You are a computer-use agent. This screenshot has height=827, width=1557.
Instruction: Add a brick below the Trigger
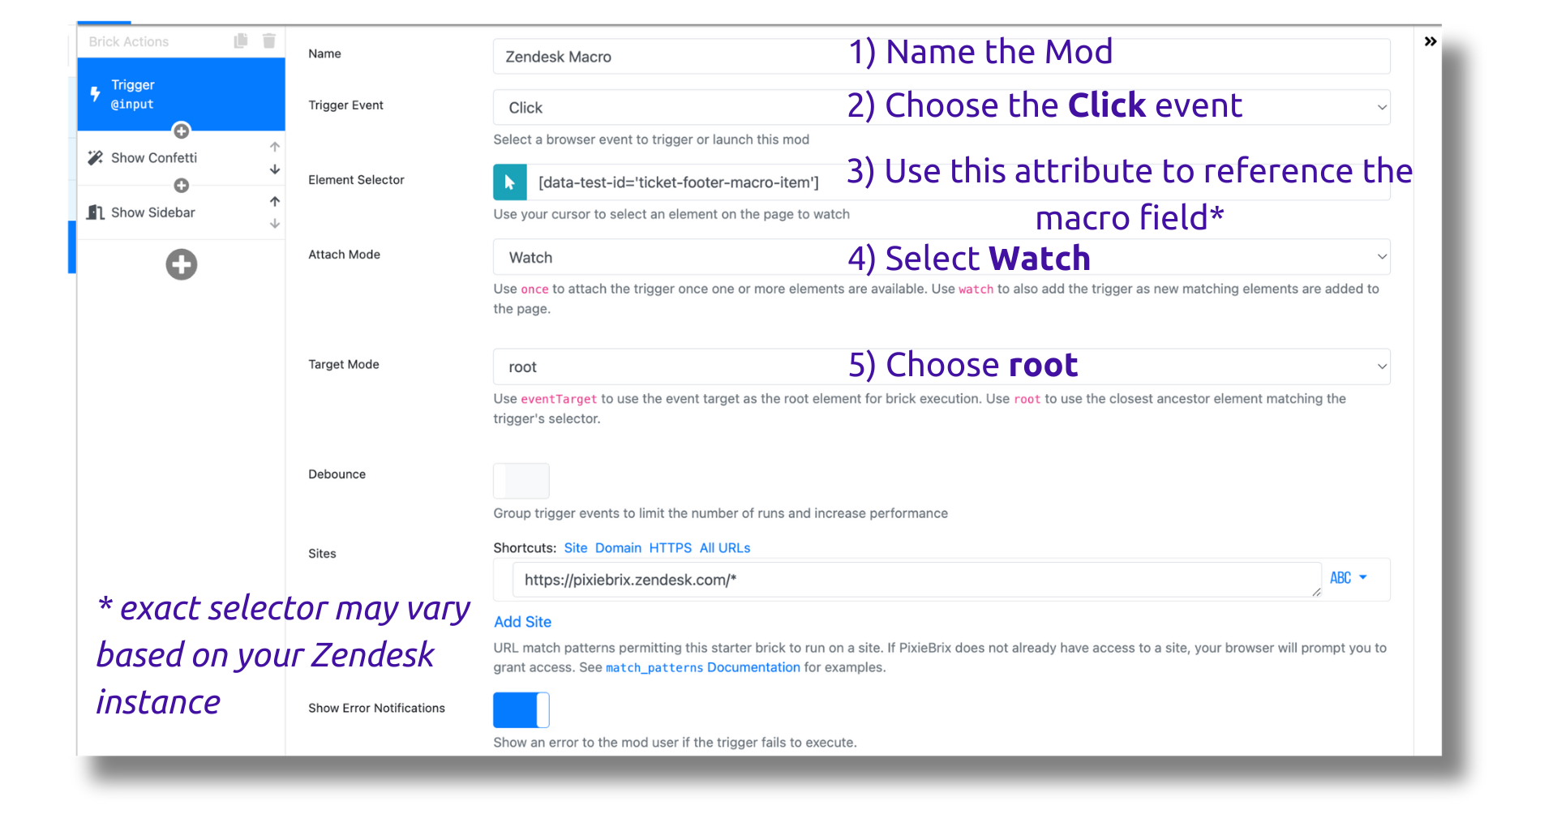point(181,131)
